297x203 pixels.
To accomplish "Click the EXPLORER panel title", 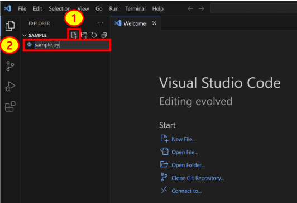I will pos(39,23).
